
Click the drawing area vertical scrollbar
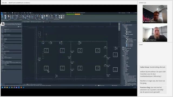pos(119,27)
